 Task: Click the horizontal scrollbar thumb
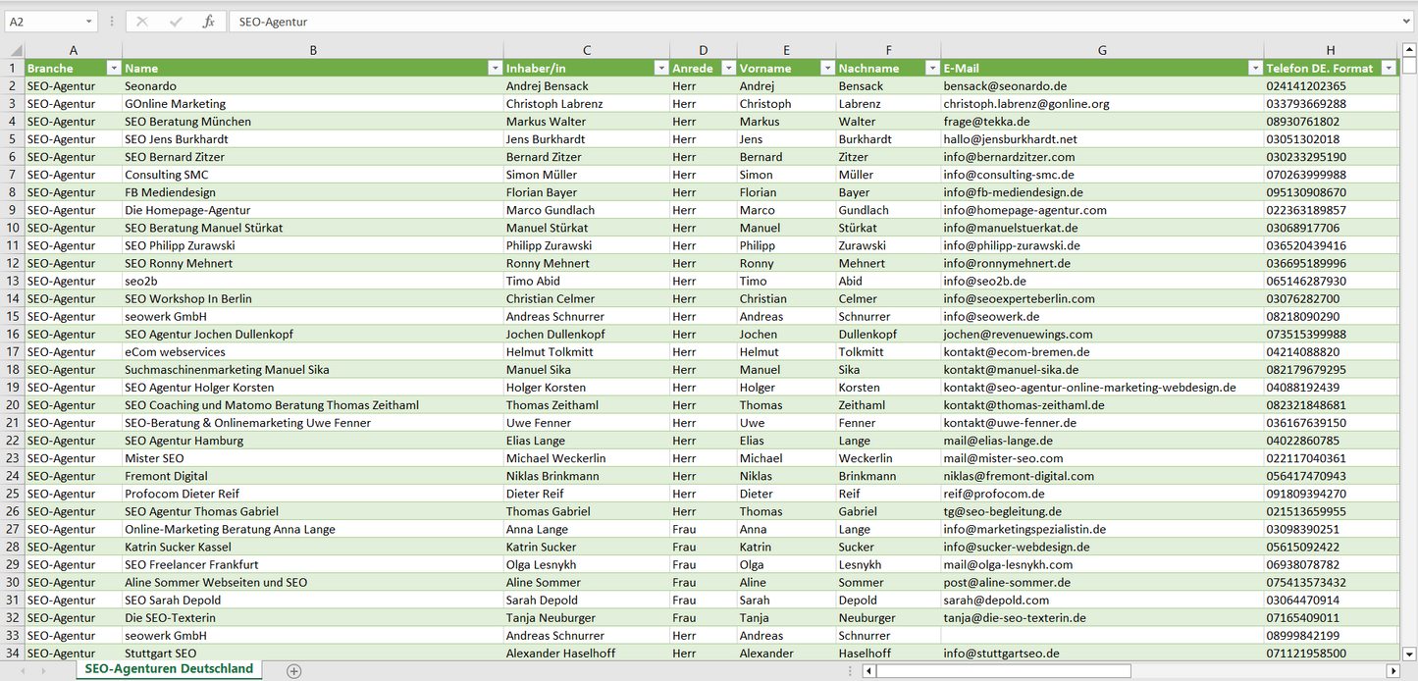click(1003, 671)
